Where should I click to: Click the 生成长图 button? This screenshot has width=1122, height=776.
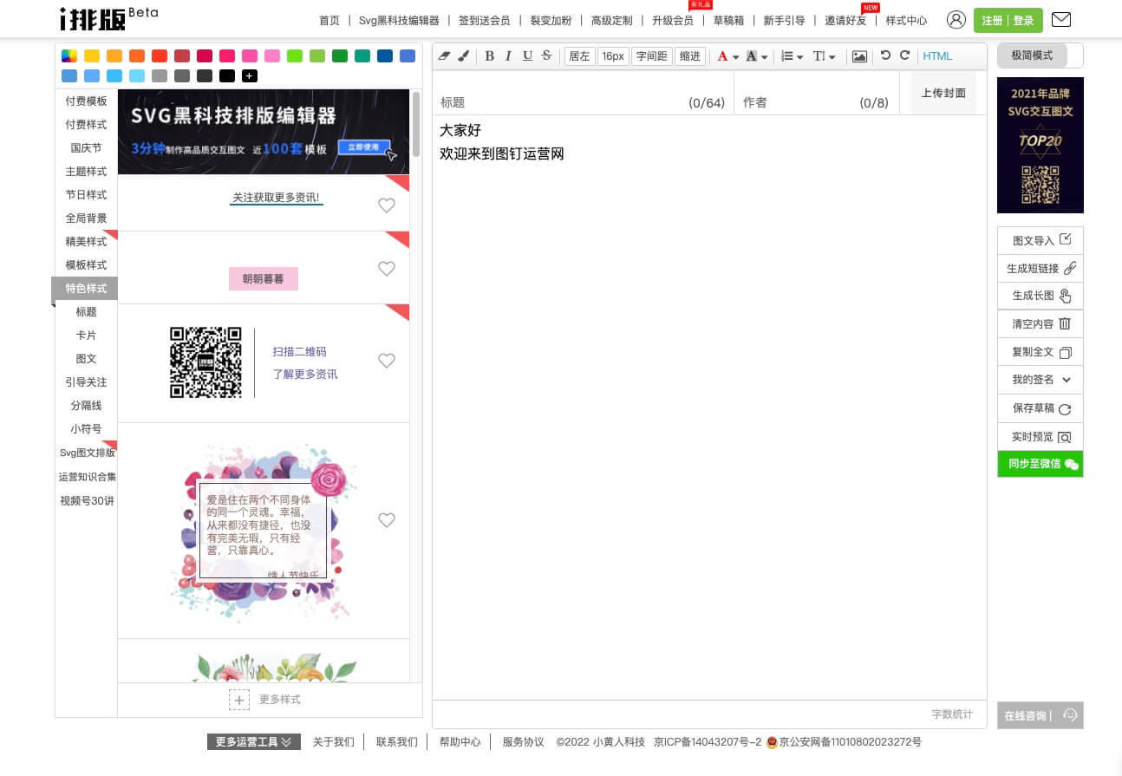click(1040, 296)
